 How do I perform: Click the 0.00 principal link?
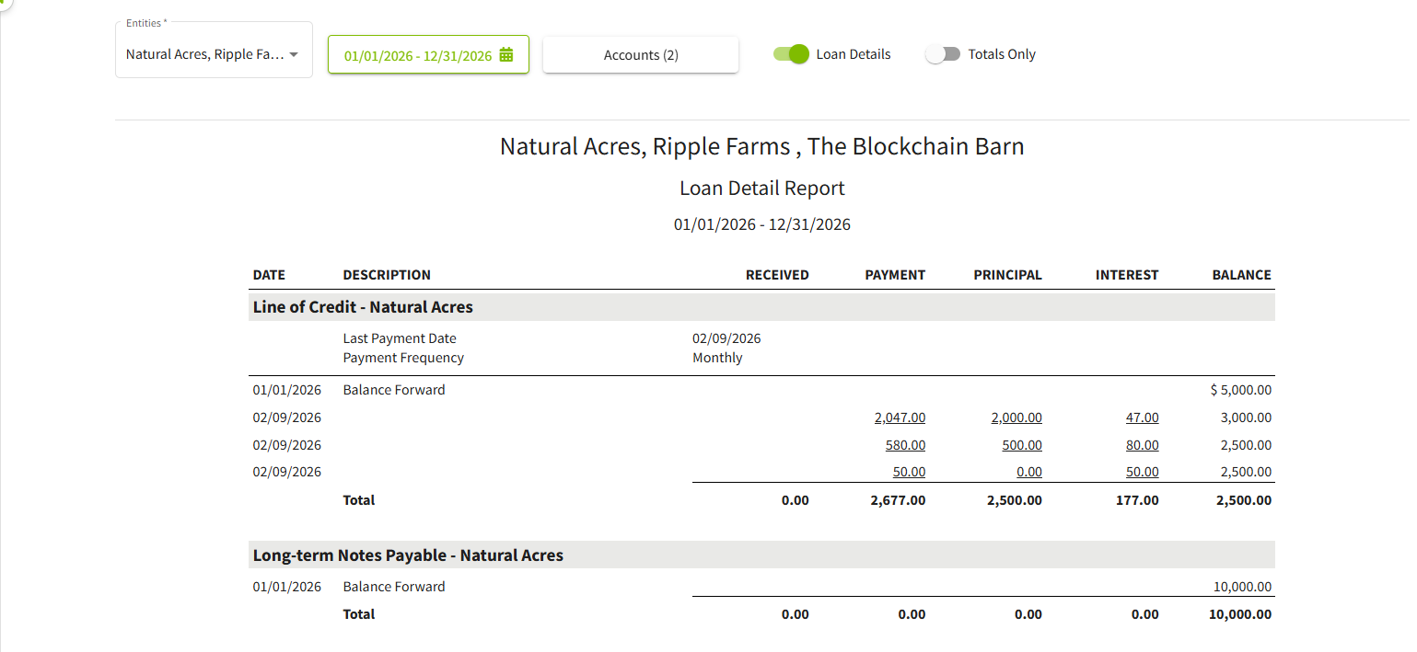point(1028,472)
